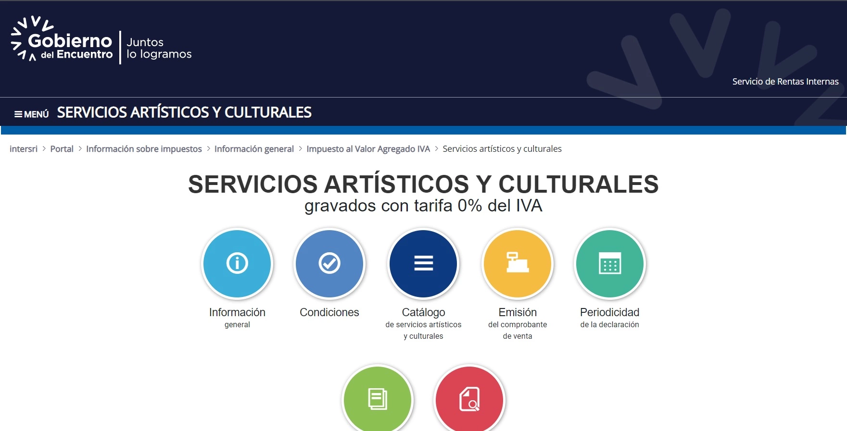Click 'de la declaración' caption
The height and width of the screenshot is (431, 847).
pos(610,325)
